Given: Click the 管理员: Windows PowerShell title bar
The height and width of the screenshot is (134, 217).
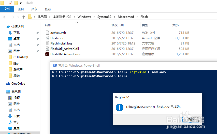Looking at the screenshot, I should (134, 65).
